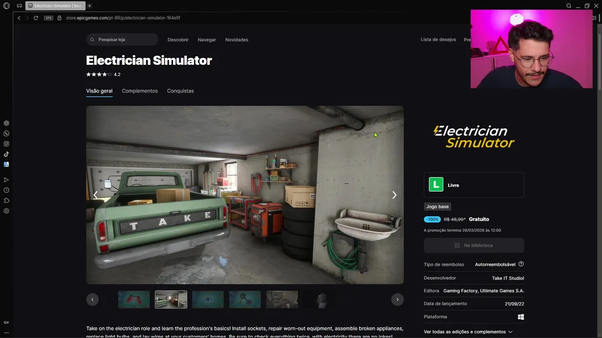Open the Descobrir store section

[178, 40]
